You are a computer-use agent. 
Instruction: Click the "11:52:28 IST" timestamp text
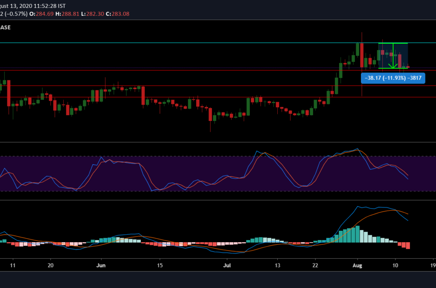tap(50, 6)
